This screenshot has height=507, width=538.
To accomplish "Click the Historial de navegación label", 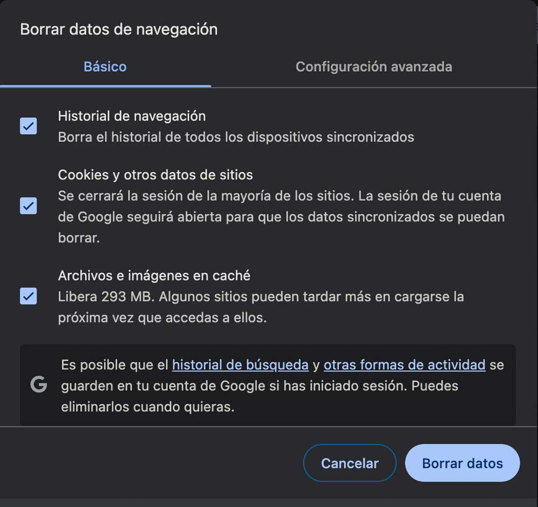I will click(x=132, y=116).
